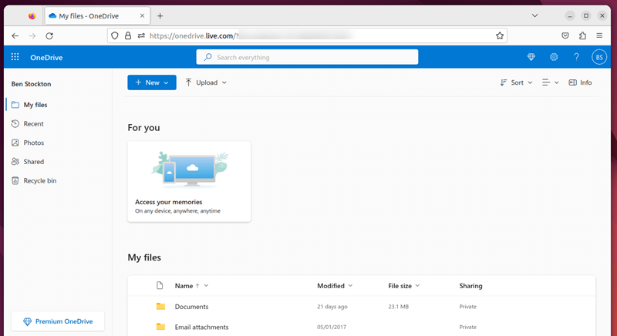Reload the OneDrive page
Image resolution: width=617 pixels, height=336 pixels.
(49, 35)
